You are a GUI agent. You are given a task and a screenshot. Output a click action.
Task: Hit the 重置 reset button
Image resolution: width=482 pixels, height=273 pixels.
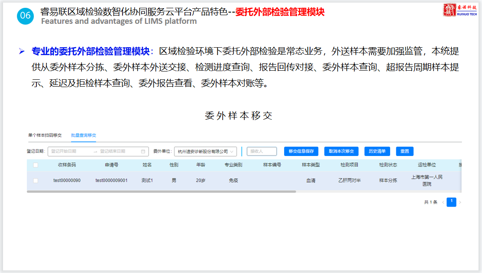404,151
